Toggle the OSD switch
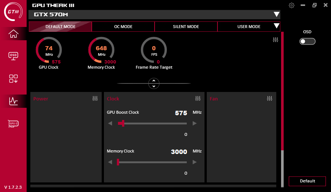The image size is (331, 192). pos(307,41)
